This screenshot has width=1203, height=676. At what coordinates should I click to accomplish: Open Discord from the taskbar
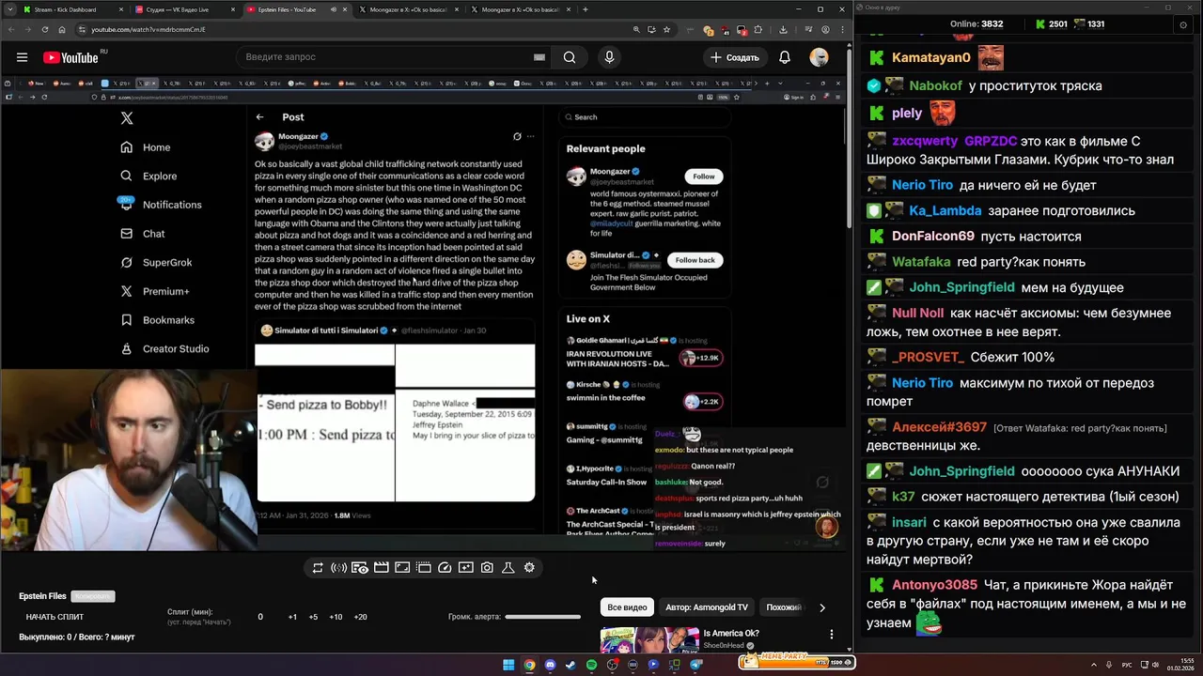pos(550,665)
